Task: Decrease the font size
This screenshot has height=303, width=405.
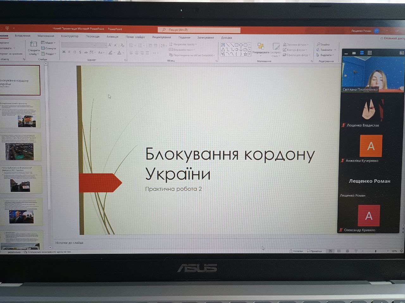Action: [x=115, y=45]
